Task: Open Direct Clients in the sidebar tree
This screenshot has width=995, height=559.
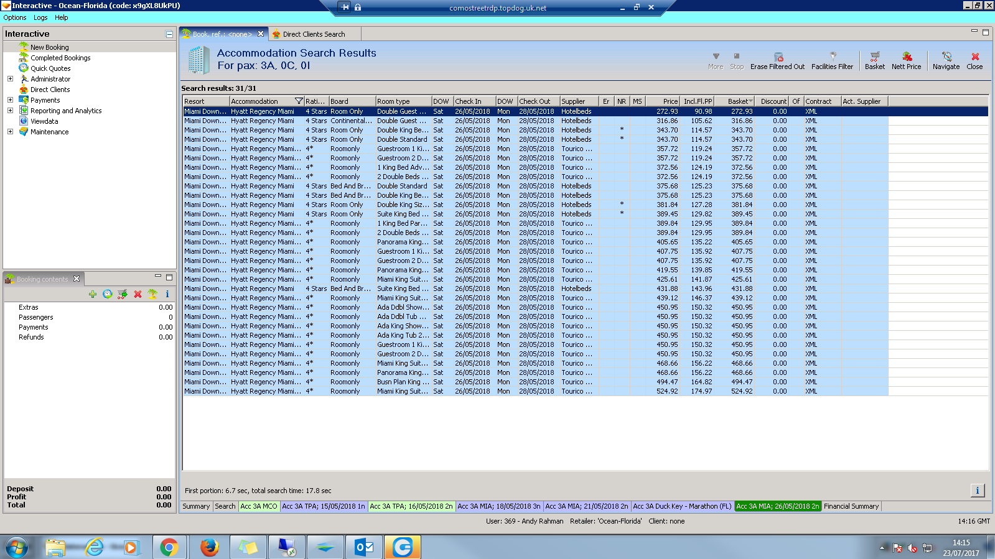Action: (x=50, y=90)
